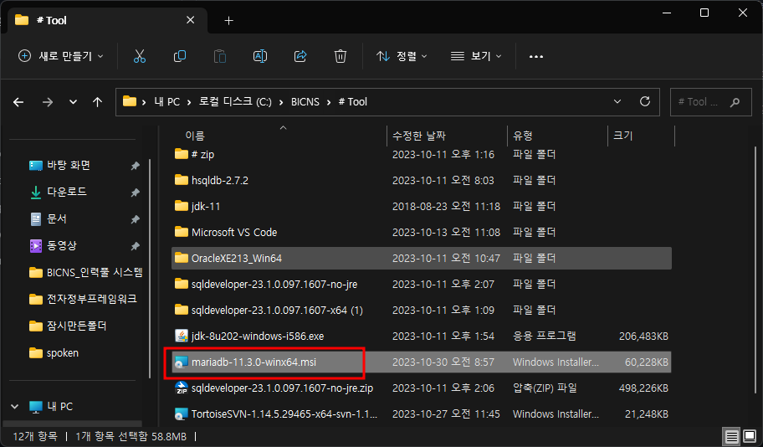Screen dimensions: 763x447
Task: Click the # Tool breadcrumb segment
Action: pyautogui.click(x=353, y=102)
